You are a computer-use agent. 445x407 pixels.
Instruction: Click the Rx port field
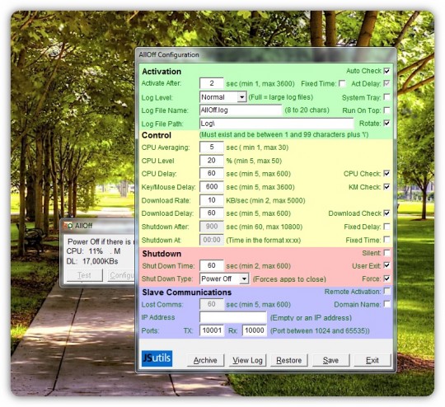pos(255,330)
